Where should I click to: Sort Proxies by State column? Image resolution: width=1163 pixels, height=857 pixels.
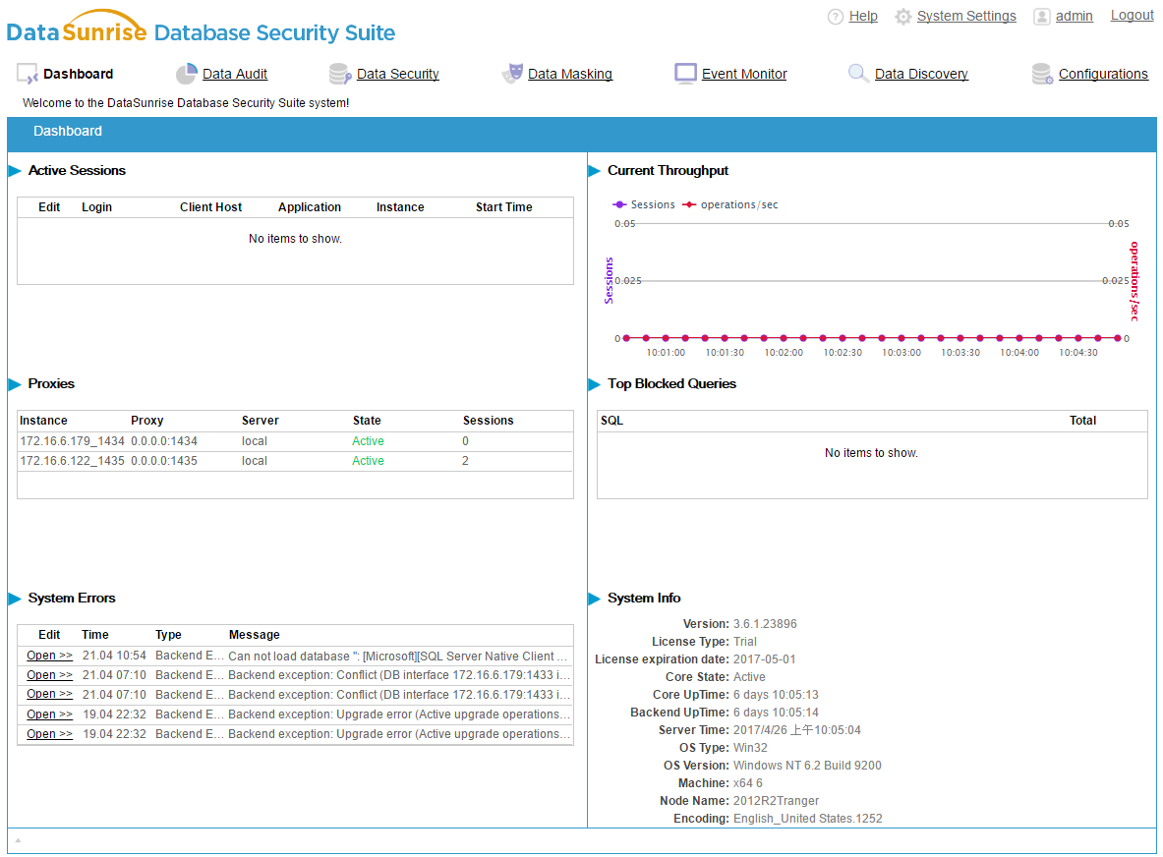[x=367, y=421]
